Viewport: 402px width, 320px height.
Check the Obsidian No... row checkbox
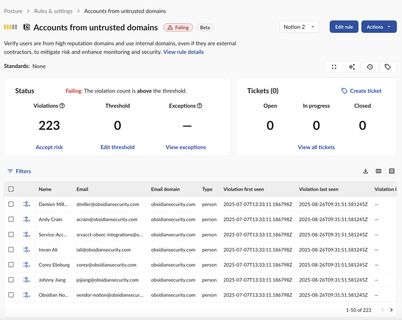pos(11,295)
